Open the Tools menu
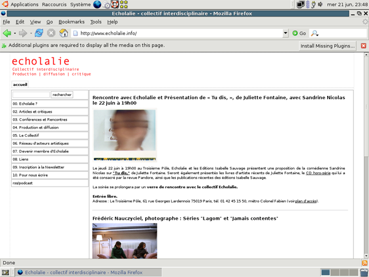Image resolution: width=369 pixels, height=277 pixels. 96,22
